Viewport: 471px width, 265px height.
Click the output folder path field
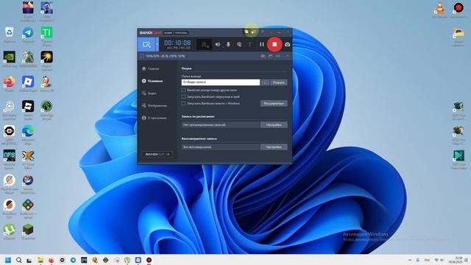click(221, 82)
